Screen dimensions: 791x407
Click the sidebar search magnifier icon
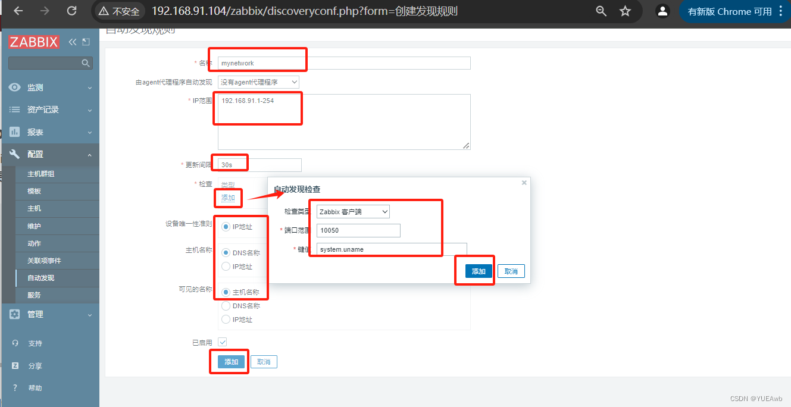pos(86,62)
